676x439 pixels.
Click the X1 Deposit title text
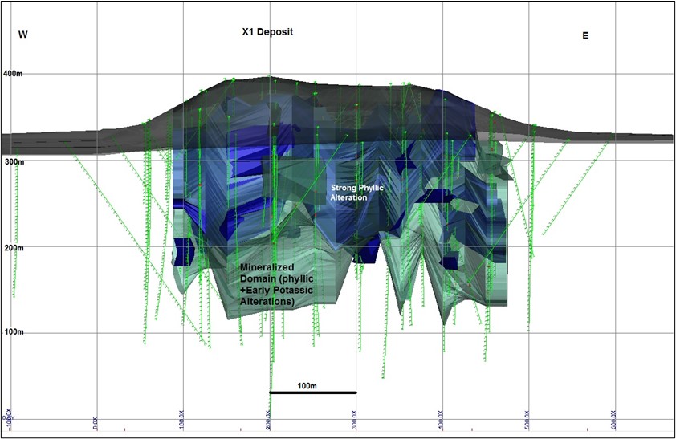click(268, 32)
